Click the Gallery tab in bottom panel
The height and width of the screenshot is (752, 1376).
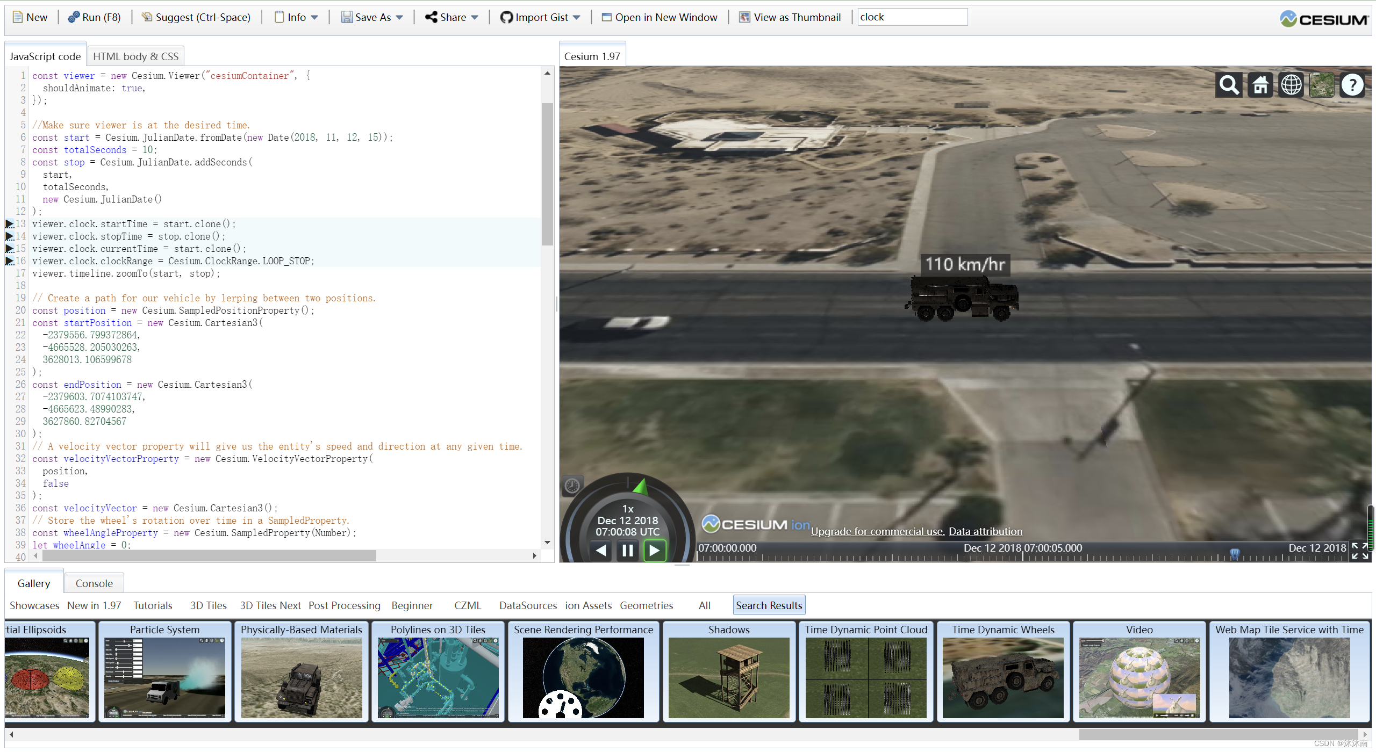click(x=34, y=582)
